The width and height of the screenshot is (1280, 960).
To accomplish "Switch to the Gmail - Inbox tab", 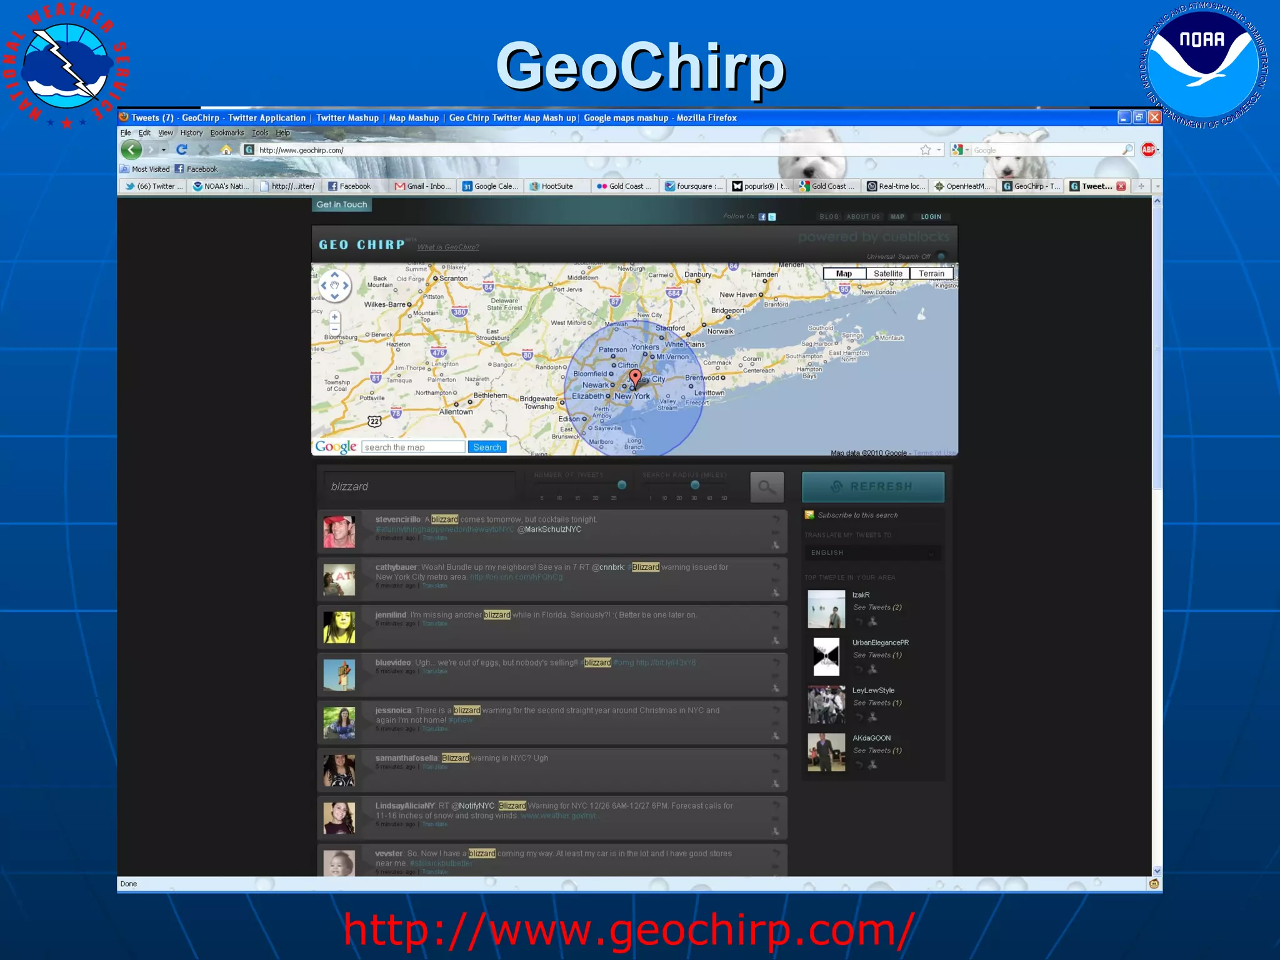I will pyautogui.click(x=422, y=186).
